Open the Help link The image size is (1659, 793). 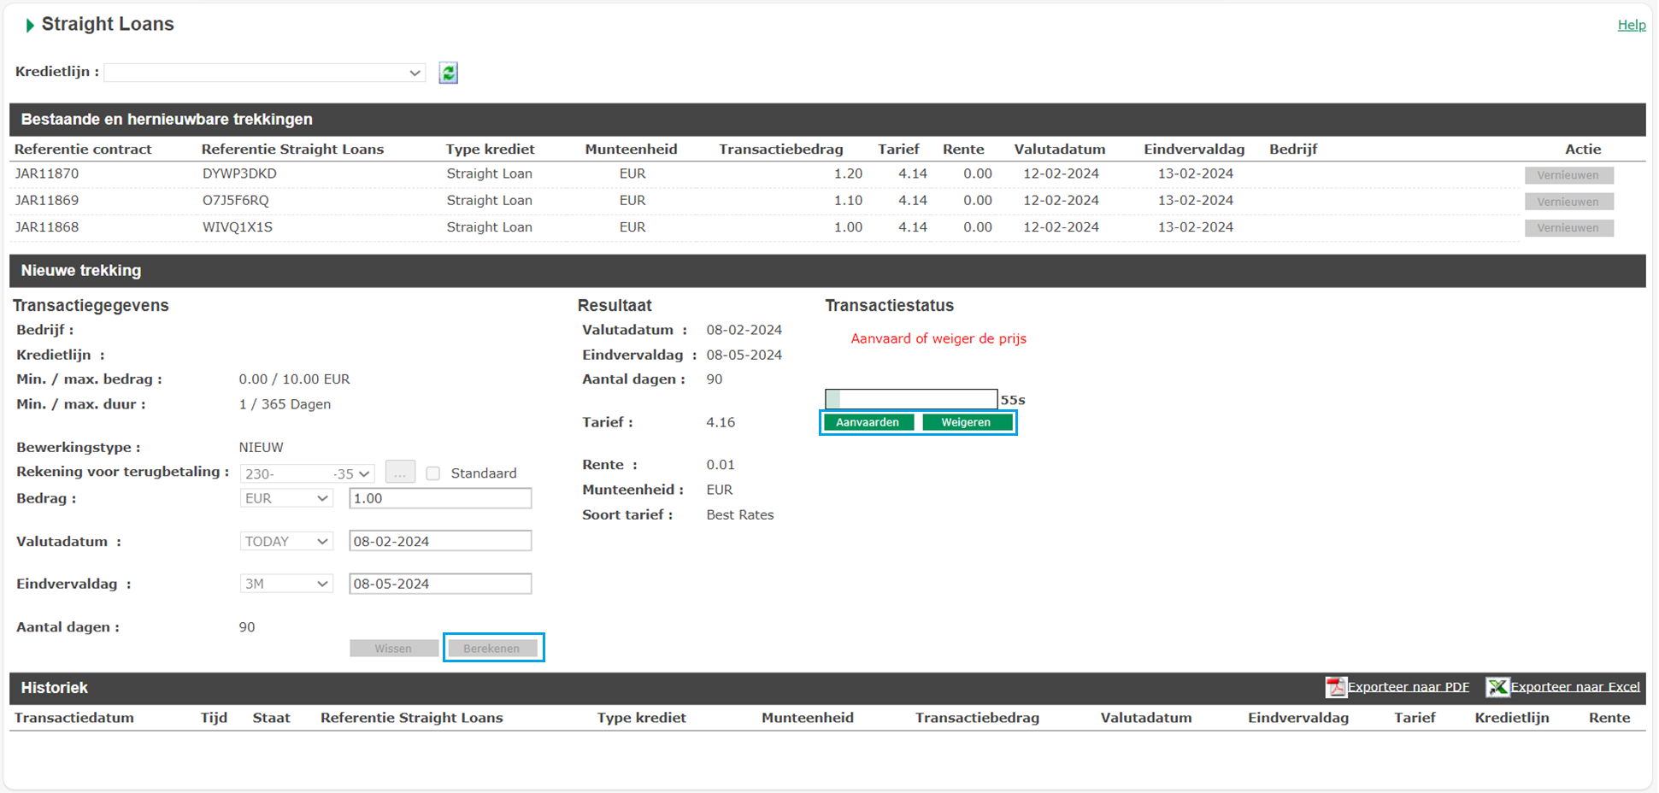pos(1631,26)
